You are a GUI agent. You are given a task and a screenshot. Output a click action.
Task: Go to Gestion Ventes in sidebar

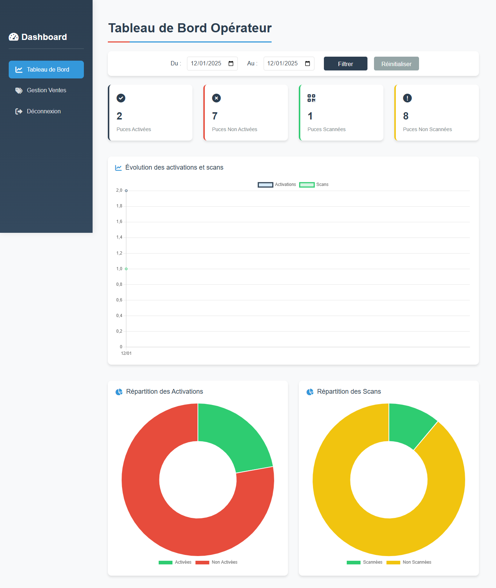pos(46,90)
